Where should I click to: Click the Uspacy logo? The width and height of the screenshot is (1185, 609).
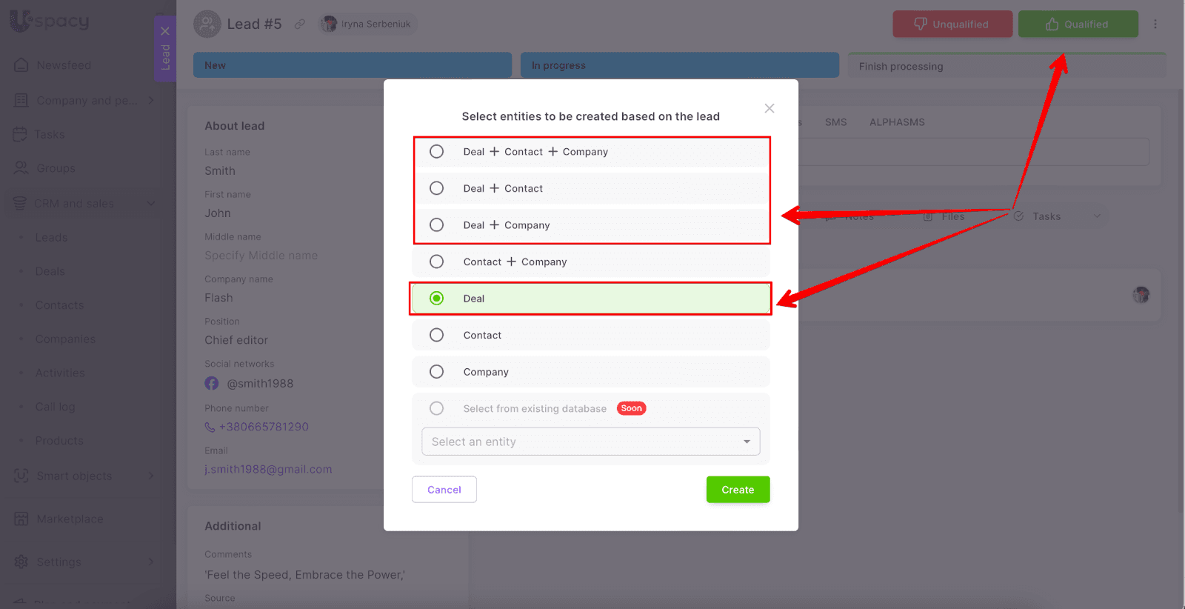(49, 21)
